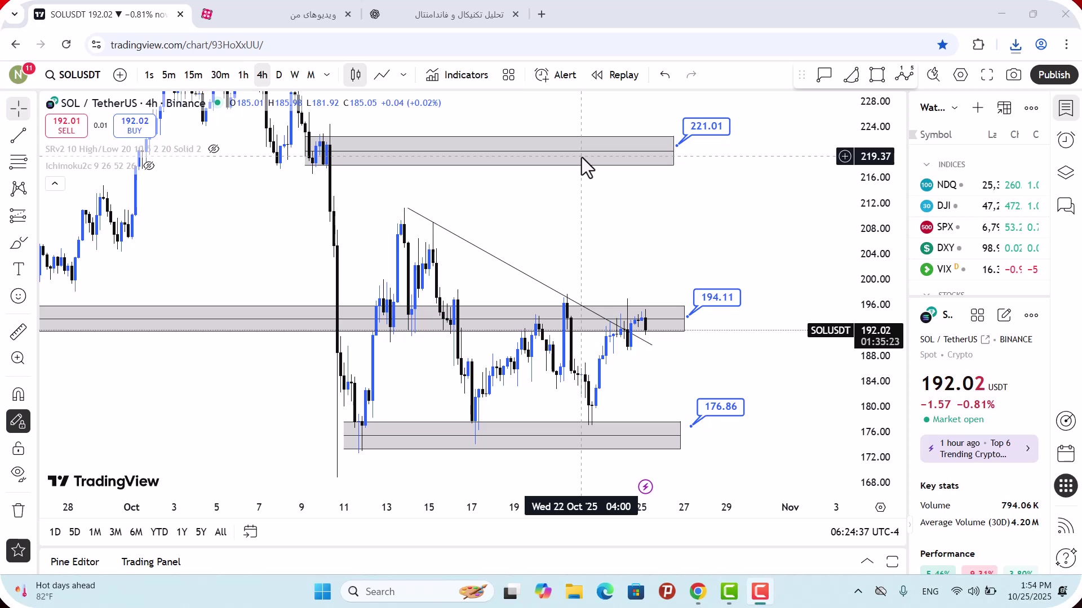Toggle visibility of SRv2 indicator
This screenshot has height=608, width=1082.
click(214, 149)
